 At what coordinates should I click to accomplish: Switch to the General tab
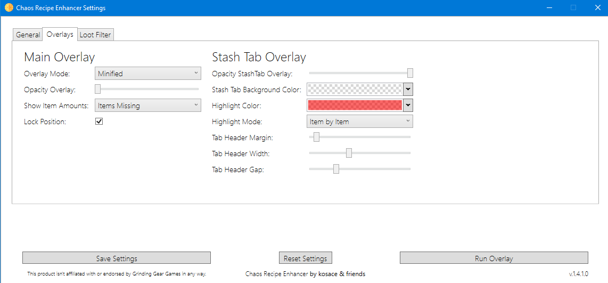click(x=28, y=35)
